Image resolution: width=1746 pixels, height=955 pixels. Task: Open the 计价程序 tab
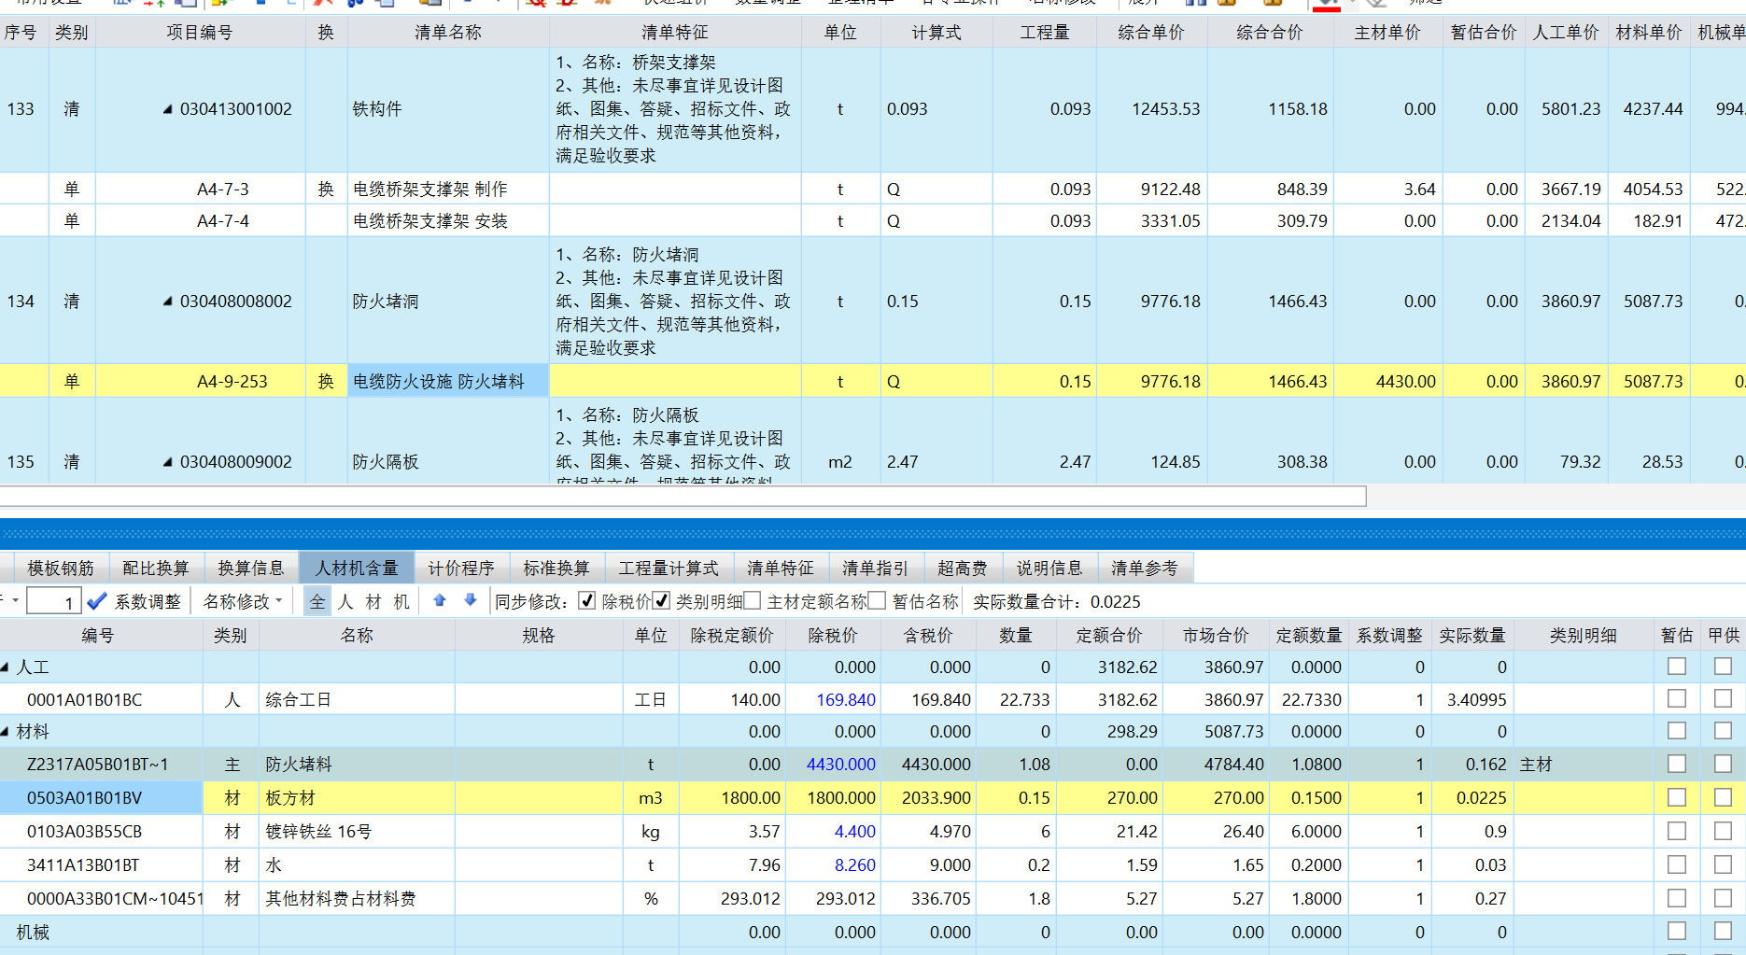pos(461,568)
